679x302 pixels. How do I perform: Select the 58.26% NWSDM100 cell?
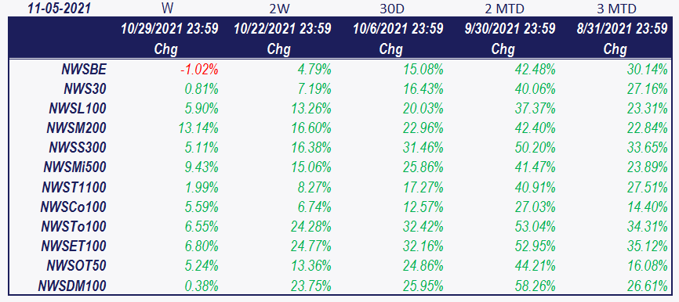(x=535, y=286)
